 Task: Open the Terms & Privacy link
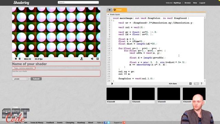click(37, 123)
